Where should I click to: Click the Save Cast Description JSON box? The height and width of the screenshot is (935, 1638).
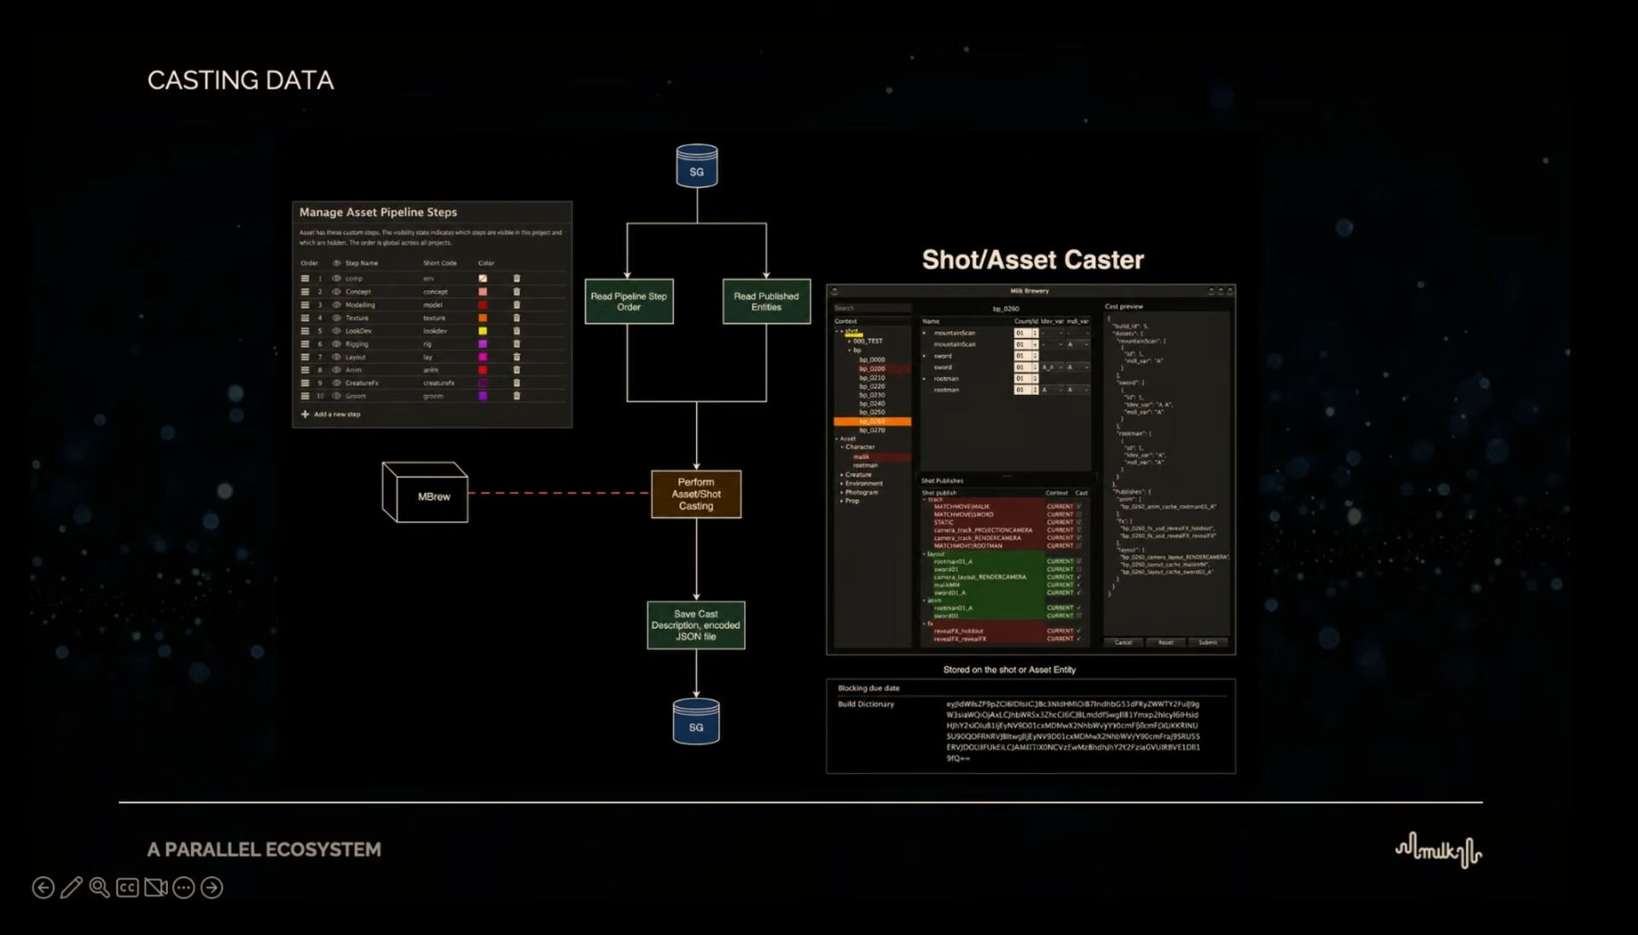pos(696,625)
